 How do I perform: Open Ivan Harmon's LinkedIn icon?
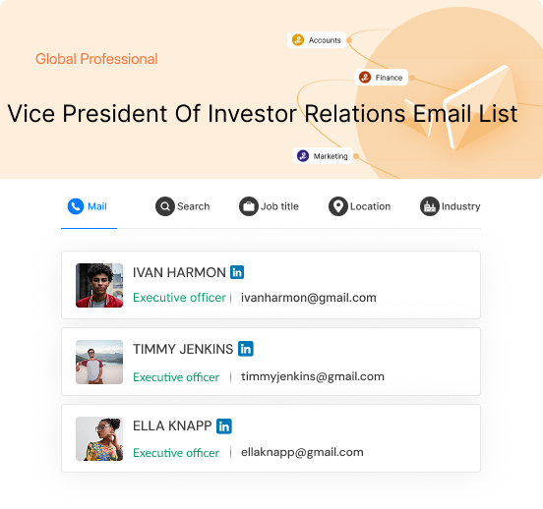[x=237, y=272]
